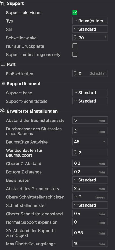Select the Max Überbrückungslänge input field
The height and width of the screenshot is (250, 115).
pyautogui.click(x=90, y=244)
